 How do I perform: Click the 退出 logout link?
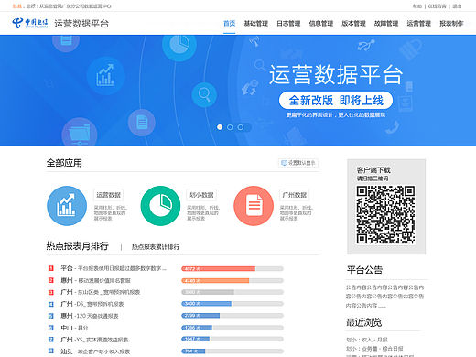tap(457, 6)
